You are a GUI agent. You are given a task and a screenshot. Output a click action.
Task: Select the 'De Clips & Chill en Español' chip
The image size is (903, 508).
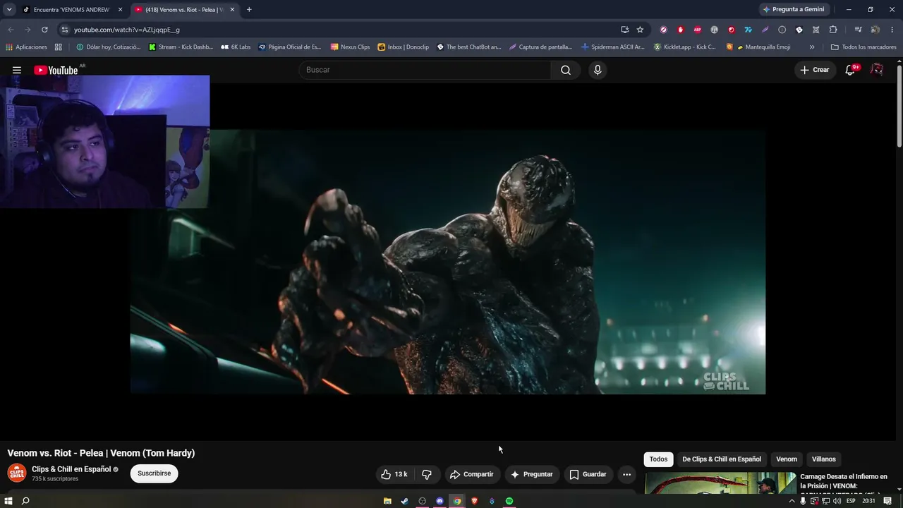(x=722, y=459)
